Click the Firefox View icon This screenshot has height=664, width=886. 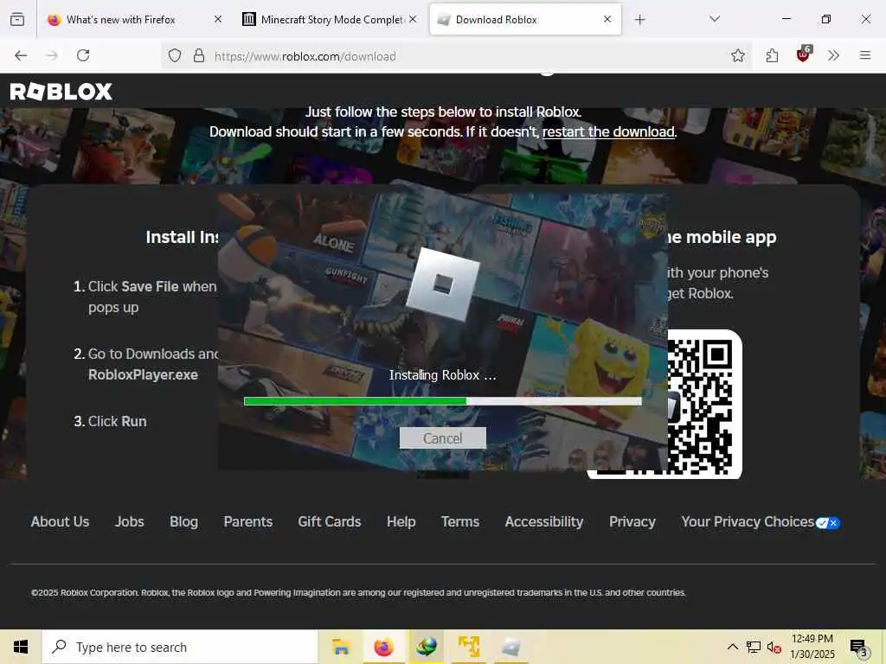point(17,19)
